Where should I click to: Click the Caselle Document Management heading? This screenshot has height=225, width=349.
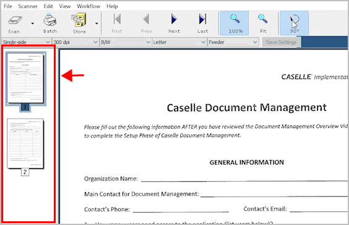(247, 108)
